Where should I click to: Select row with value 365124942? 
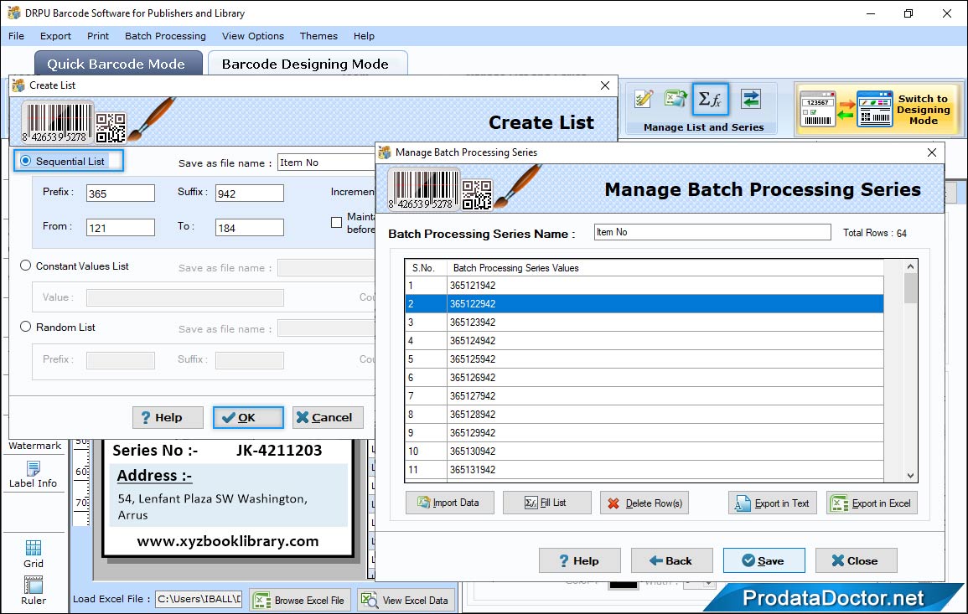[x=644, y=341]
